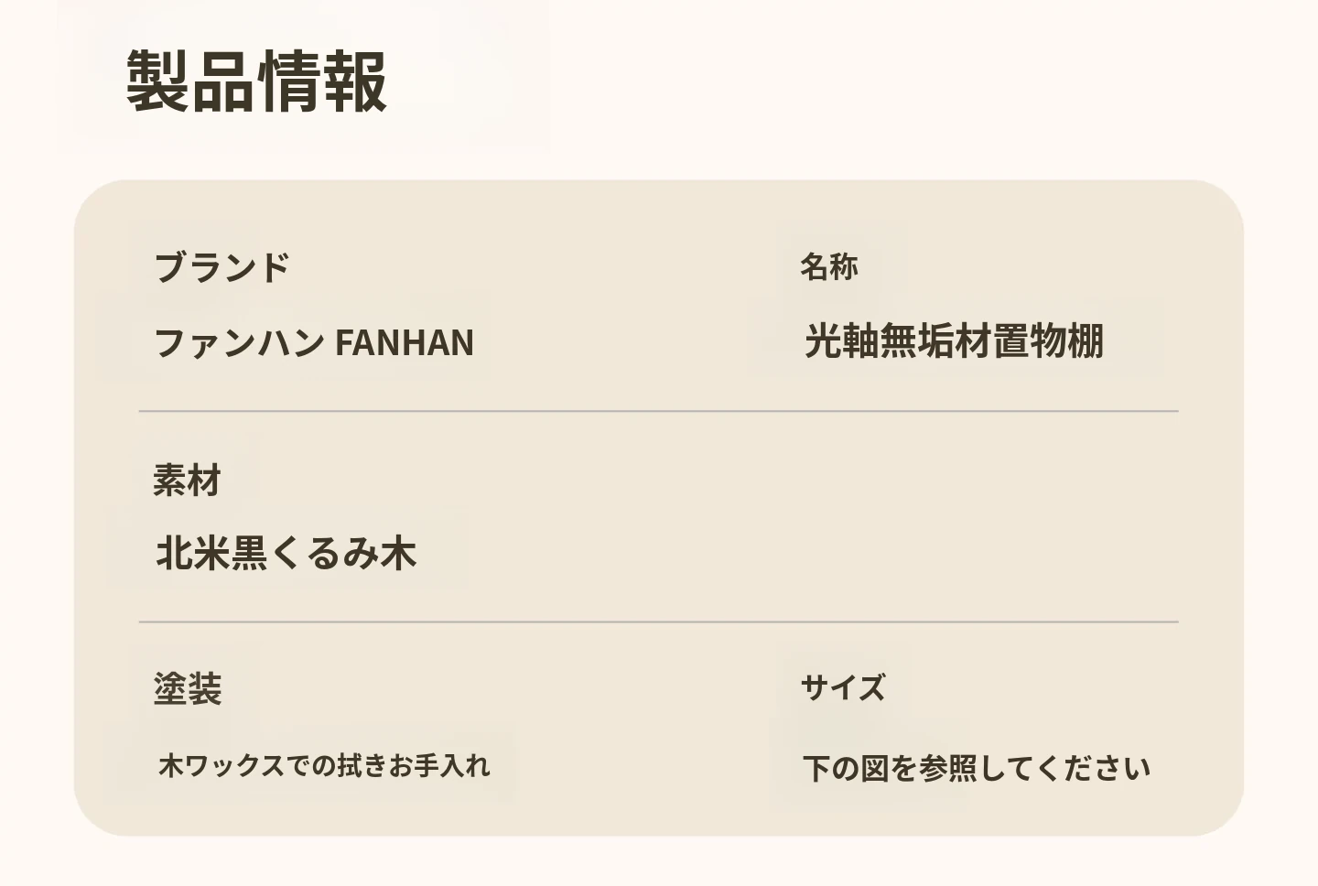Viewport: 1318px width, 886px height.
Task: Click the material value 北米黒くるみ木
Action: point(286,554)
